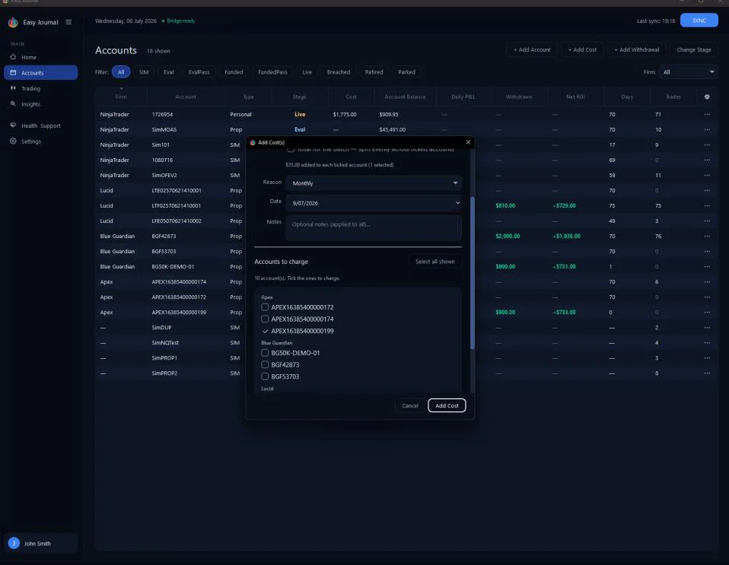Filter accounts by Parked stage
This screenshot has height=565, width=729.
407,72
